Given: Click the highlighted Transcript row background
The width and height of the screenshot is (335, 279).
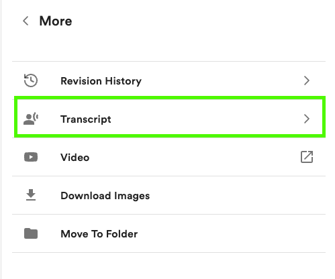Looking at the screenshot, I should coord(201,117).
